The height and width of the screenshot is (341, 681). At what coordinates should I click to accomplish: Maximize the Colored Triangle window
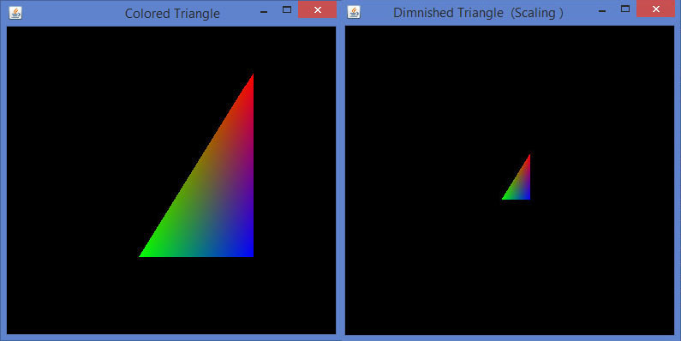(x=287, y=9)
